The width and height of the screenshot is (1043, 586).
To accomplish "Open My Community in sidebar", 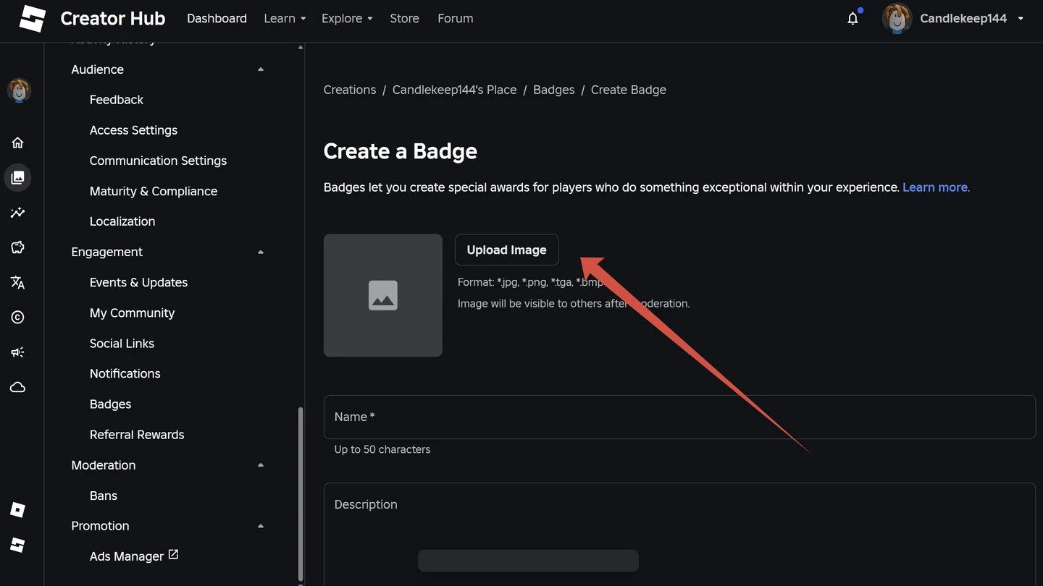I will [x=132, y=313].
